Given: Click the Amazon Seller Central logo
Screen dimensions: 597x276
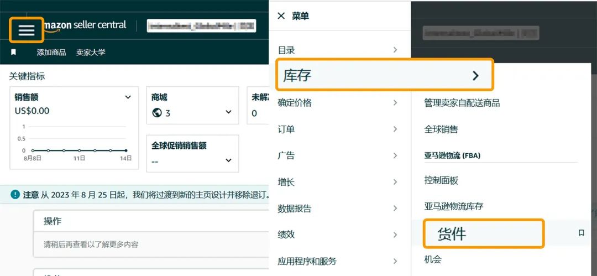Looking at the screenshot, I should tap(84, 26).
